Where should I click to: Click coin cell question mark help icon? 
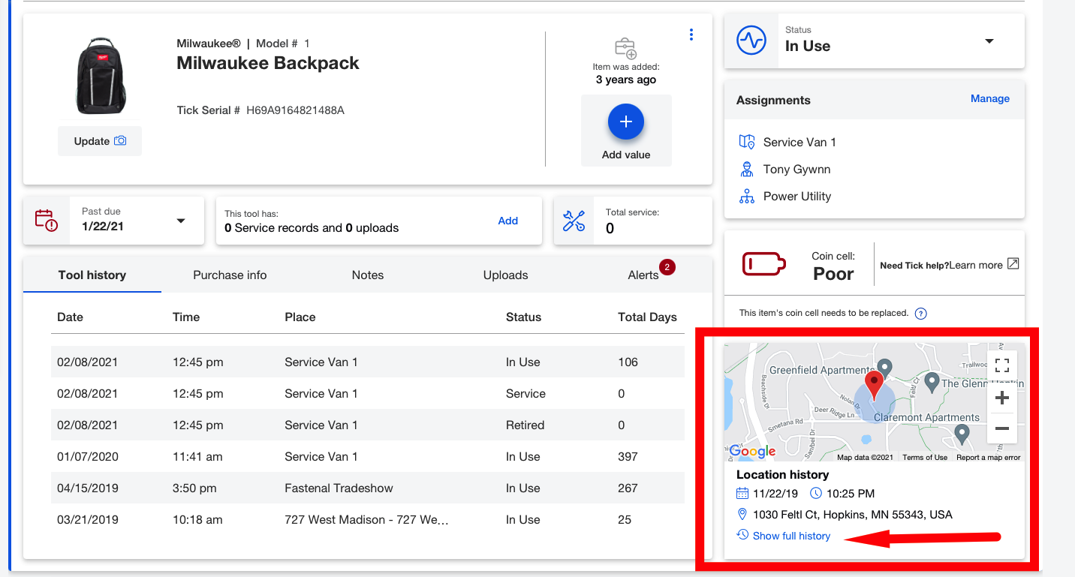tap(921, 314)
